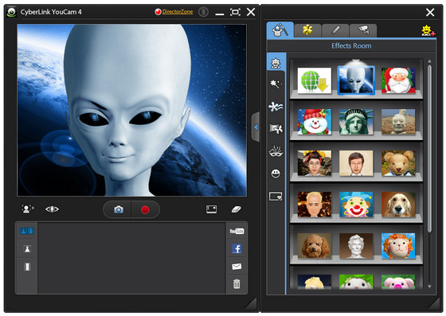Collapse the effects panel with the side arrow

pos(256,127)
